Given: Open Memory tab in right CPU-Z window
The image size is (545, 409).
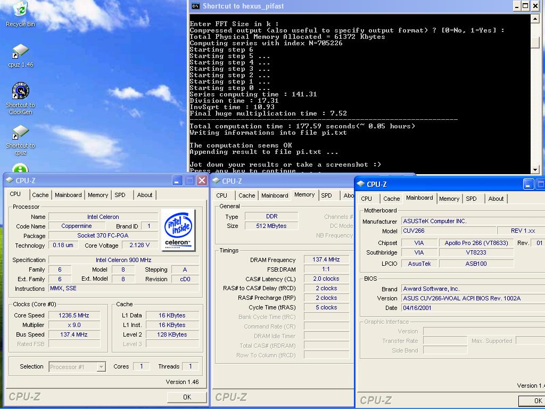Looking at the screenshot, I should tap(449, 199).
